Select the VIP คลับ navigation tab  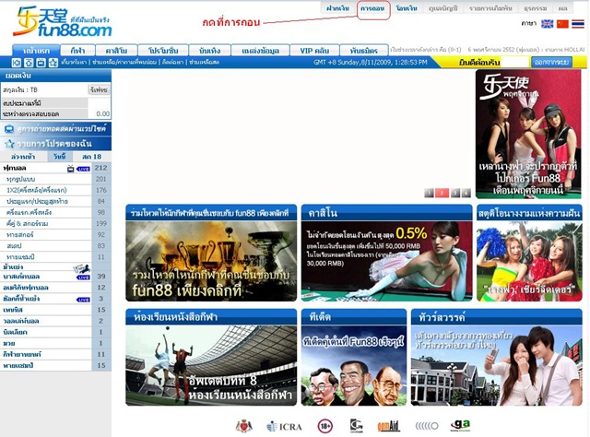point(314,51)
